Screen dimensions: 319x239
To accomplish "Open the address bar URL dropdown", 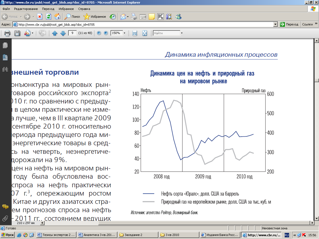I will point(276,24).
